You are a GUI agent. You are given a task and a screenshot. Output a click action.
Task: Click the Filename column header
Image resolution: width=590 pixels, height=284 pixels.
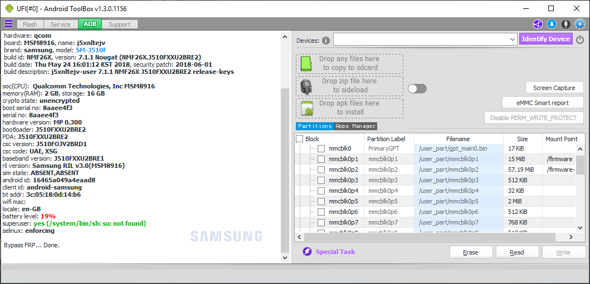pyautogui.click(x=459, y=139)
